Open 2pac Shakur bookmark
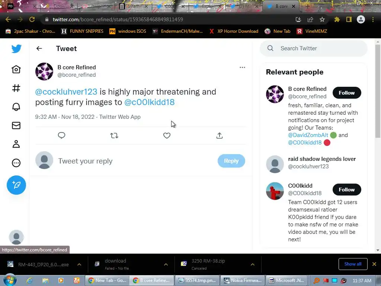 31,31
